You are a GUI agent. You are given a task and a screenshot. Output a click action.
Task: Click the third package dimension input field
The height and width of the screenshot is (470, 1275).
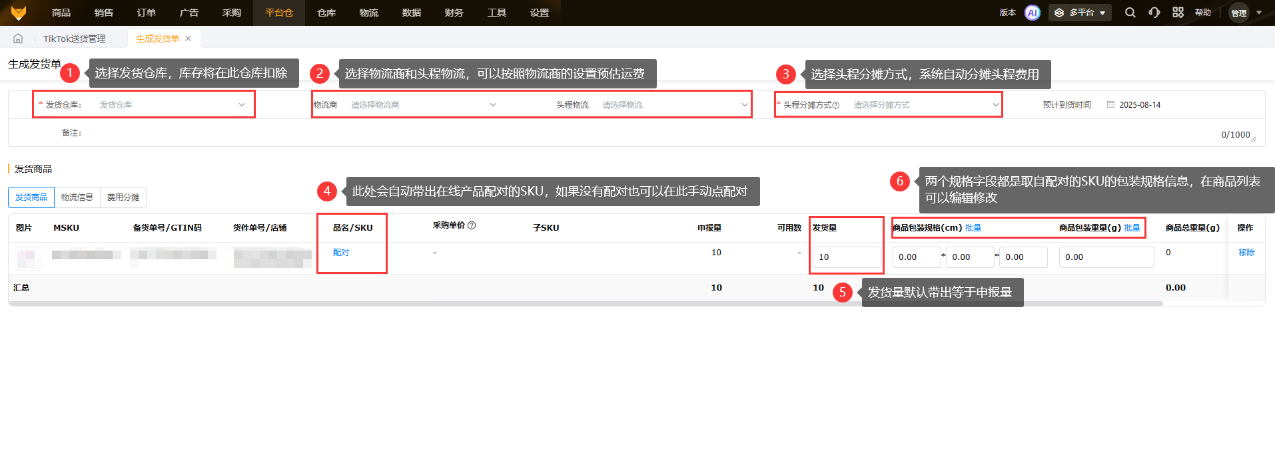(x=1023, y=257)
